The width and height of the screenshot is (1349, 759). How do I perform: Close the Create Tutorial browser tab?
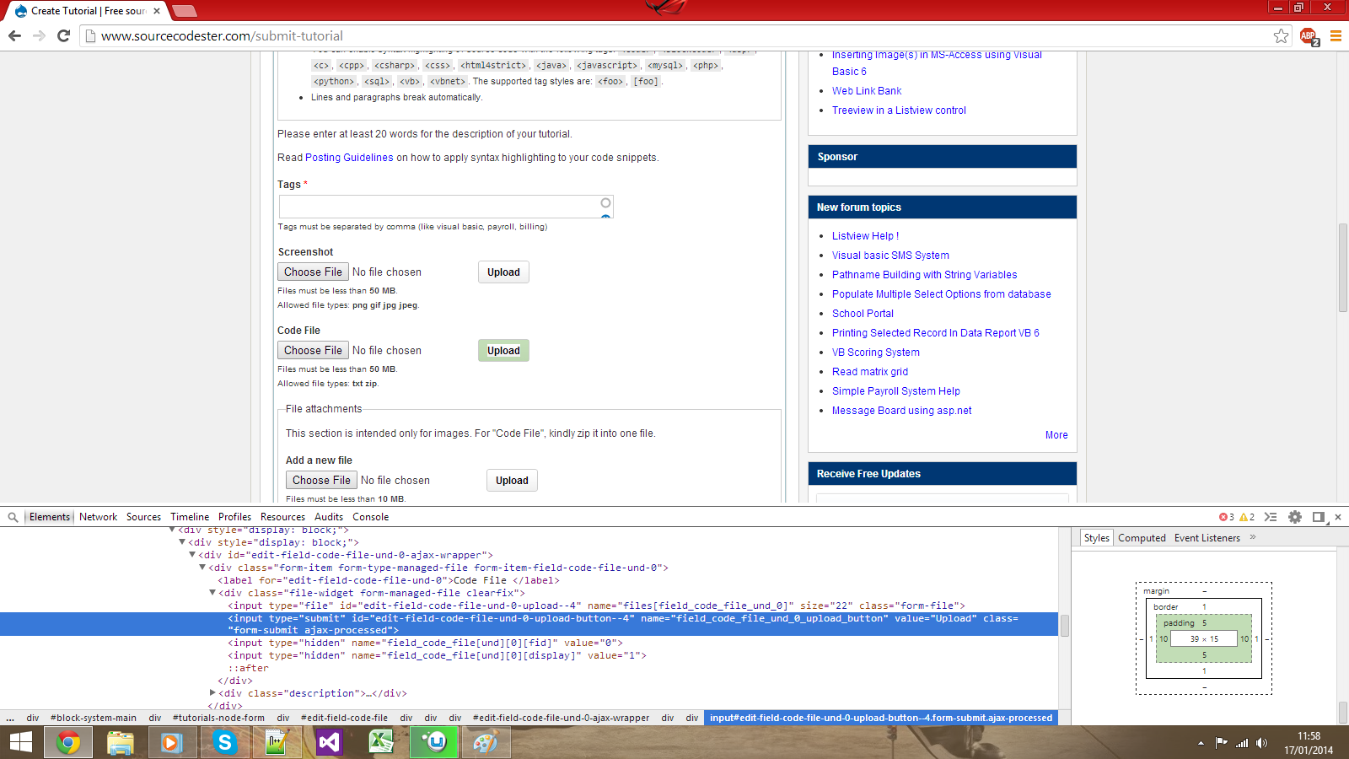(157, 11)
